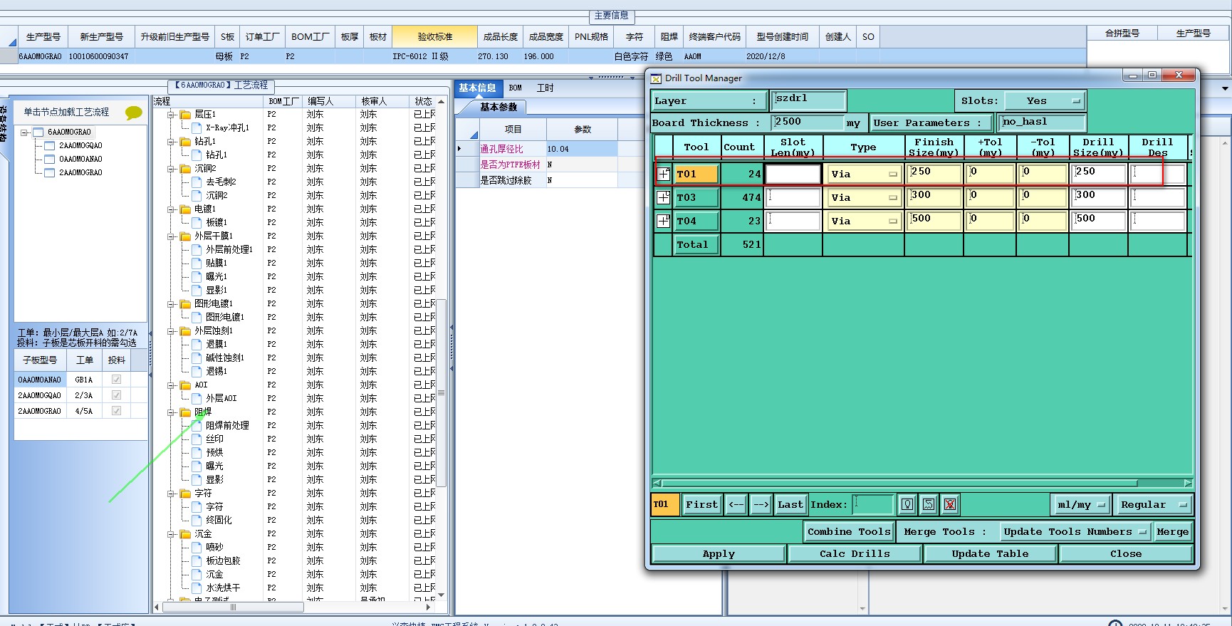Click the folder icon of 沉铜2

(186, 169)
